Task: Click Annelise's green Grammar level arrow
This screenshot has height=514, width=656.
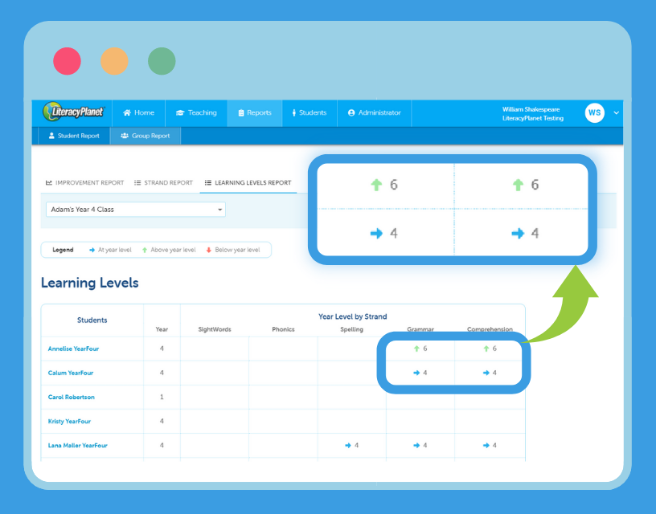Action: point(416,349)
